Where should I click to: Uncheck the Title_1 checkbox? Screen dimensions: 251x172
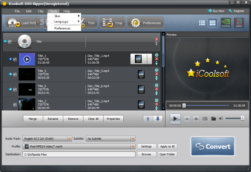click(15, 59)
